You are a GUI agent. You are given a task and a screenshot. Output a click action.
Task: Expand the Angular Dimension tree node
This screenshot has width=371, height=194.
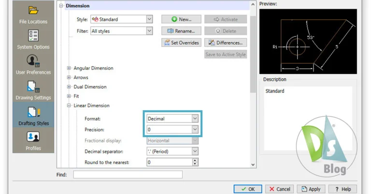click(x=69, y=68)
